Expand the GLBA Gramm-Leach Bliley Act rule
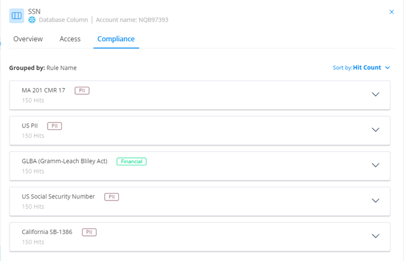The width and height of the screenshot is (404, 261). click(x=376, y=165)
